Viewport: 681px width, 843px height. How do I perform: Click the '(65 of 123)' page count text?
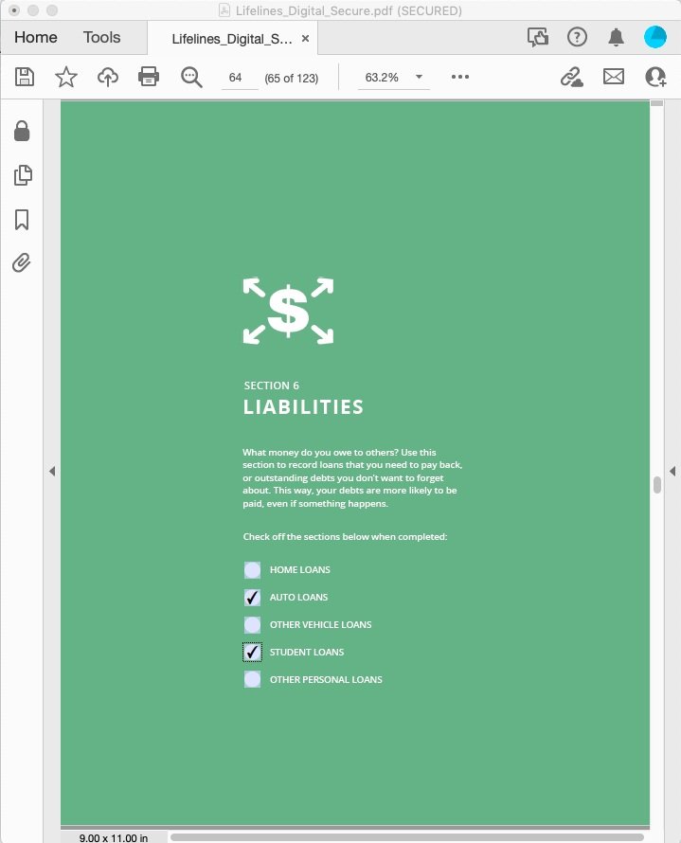tap(292, 78)
